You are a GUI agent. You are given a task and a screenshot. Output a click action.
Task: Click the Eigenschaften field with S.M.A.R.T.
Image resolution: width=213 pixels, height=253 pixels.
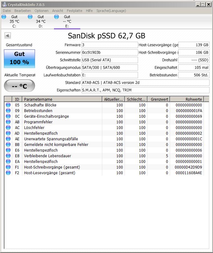(x=146, y=90)
